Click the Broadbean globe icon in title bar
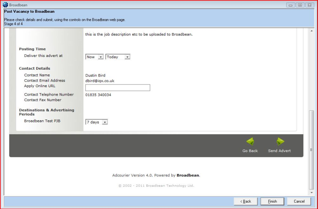 (6, 5)
